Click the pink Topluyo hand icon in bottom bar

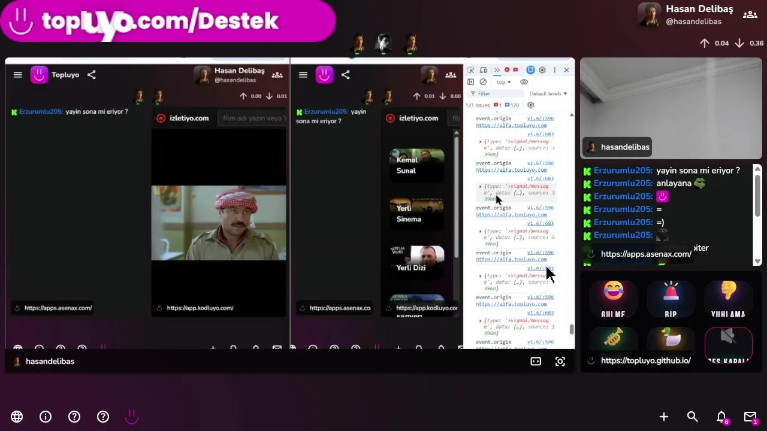pyautogui.click(x=132, y=417)
